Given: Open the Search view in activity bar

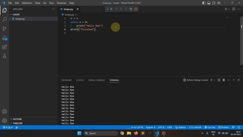Looking at the screenshot, I should click(x=5, y=19).
